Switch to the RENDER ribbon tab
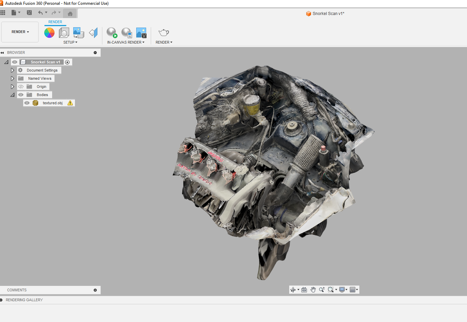Screen dimensions: 467x322 pos(55,21)
